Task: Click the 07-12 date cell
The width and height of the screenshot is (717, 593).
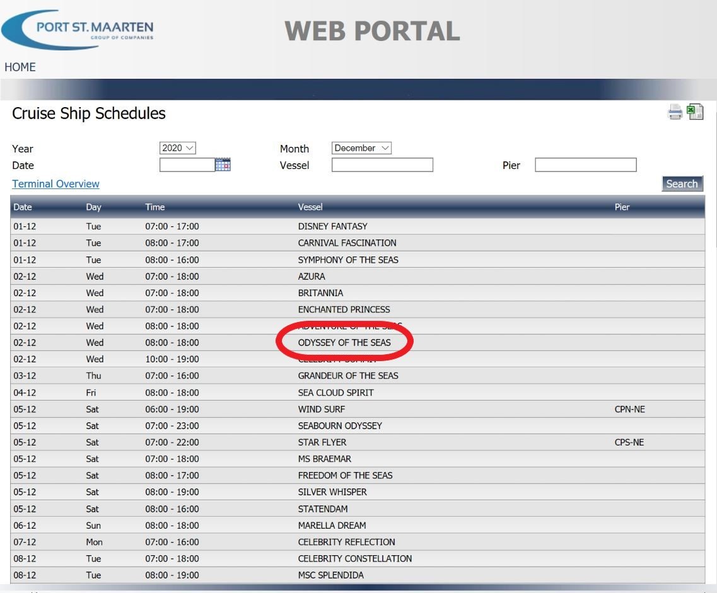Action: pos(24,542)
